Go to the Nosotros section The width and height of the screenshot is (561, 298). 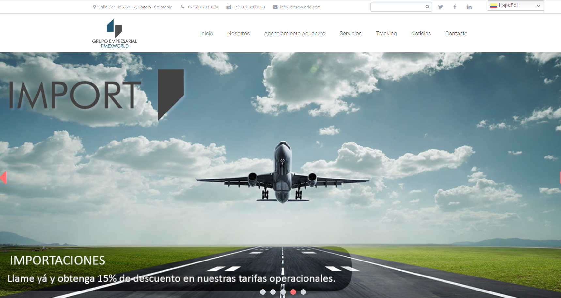[x=238, y=33]
